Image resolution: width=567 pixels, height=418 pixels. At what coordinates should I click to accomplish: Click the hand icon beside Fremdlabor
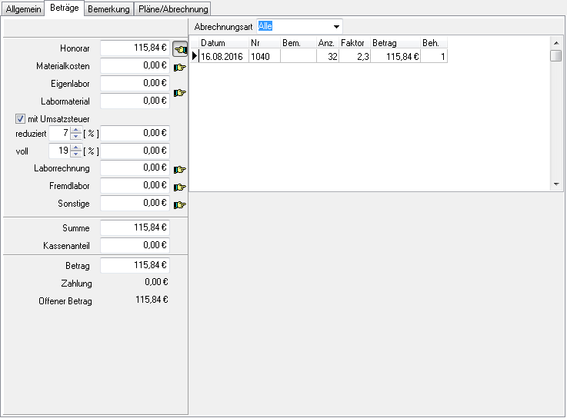tap(180, 187)
